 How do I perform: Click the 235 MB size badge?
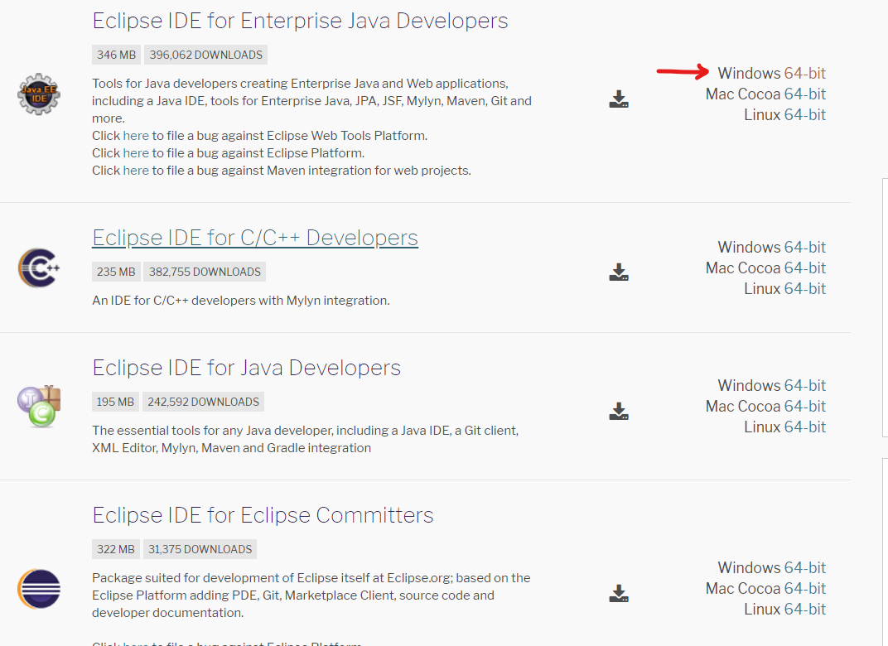pyautogui.click(x=116, y=272)
